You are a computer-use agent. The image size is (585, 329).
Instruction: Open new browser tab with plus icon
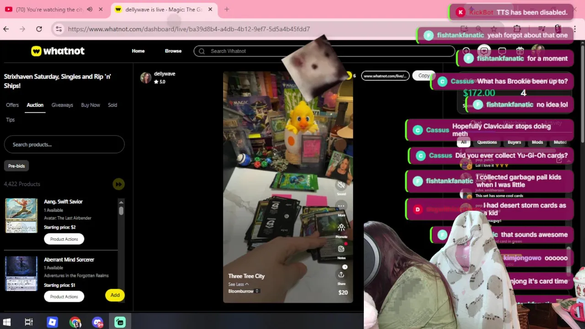pyautogui.click(x=227, y=9)
